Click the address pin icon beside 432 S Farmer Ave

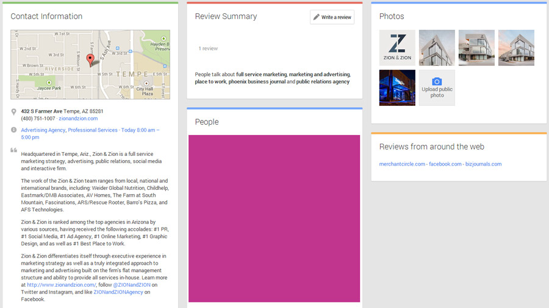point(13,112)
